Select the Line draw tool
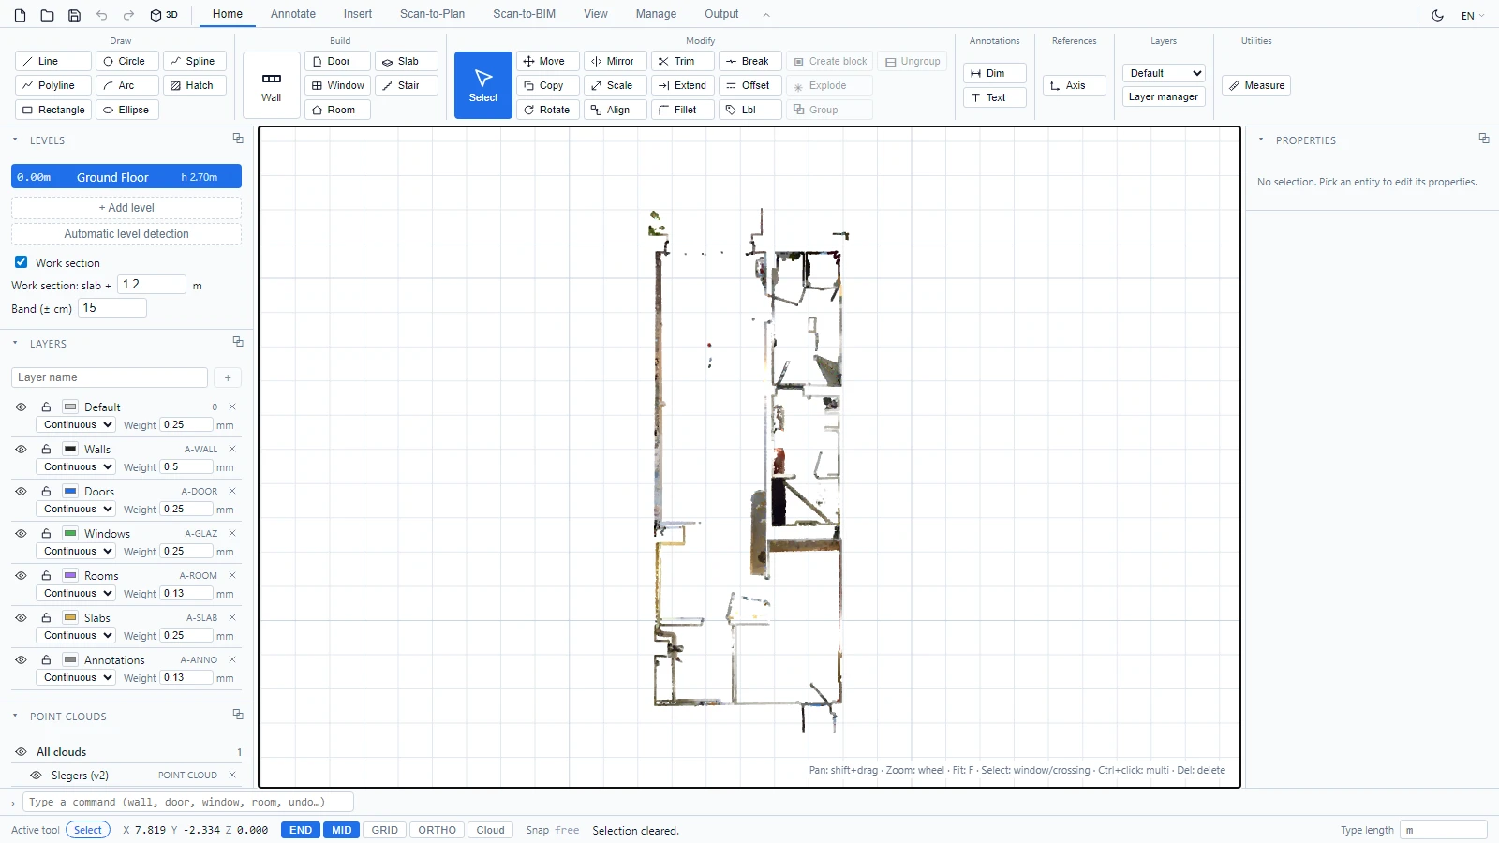The width and height of the screenshot is (1499, 843). [53, 61]
